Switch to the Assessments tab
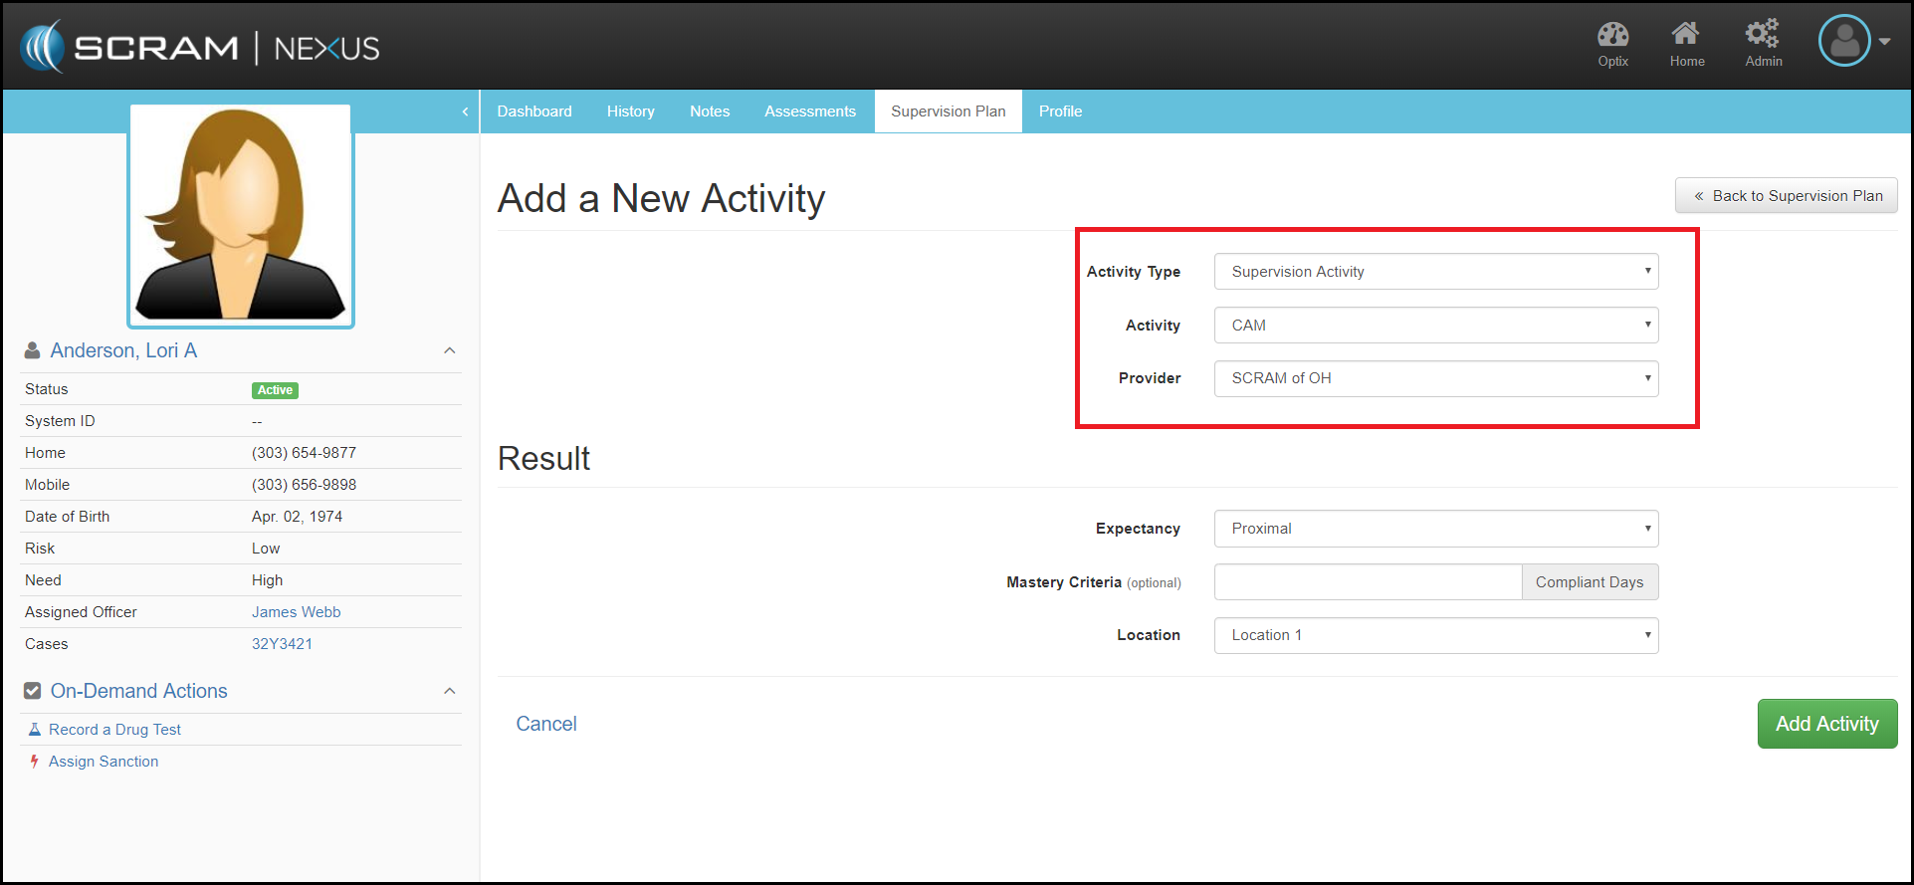Image resolution: width=1914 pixels, height=885 pixels. pos(809,111)
